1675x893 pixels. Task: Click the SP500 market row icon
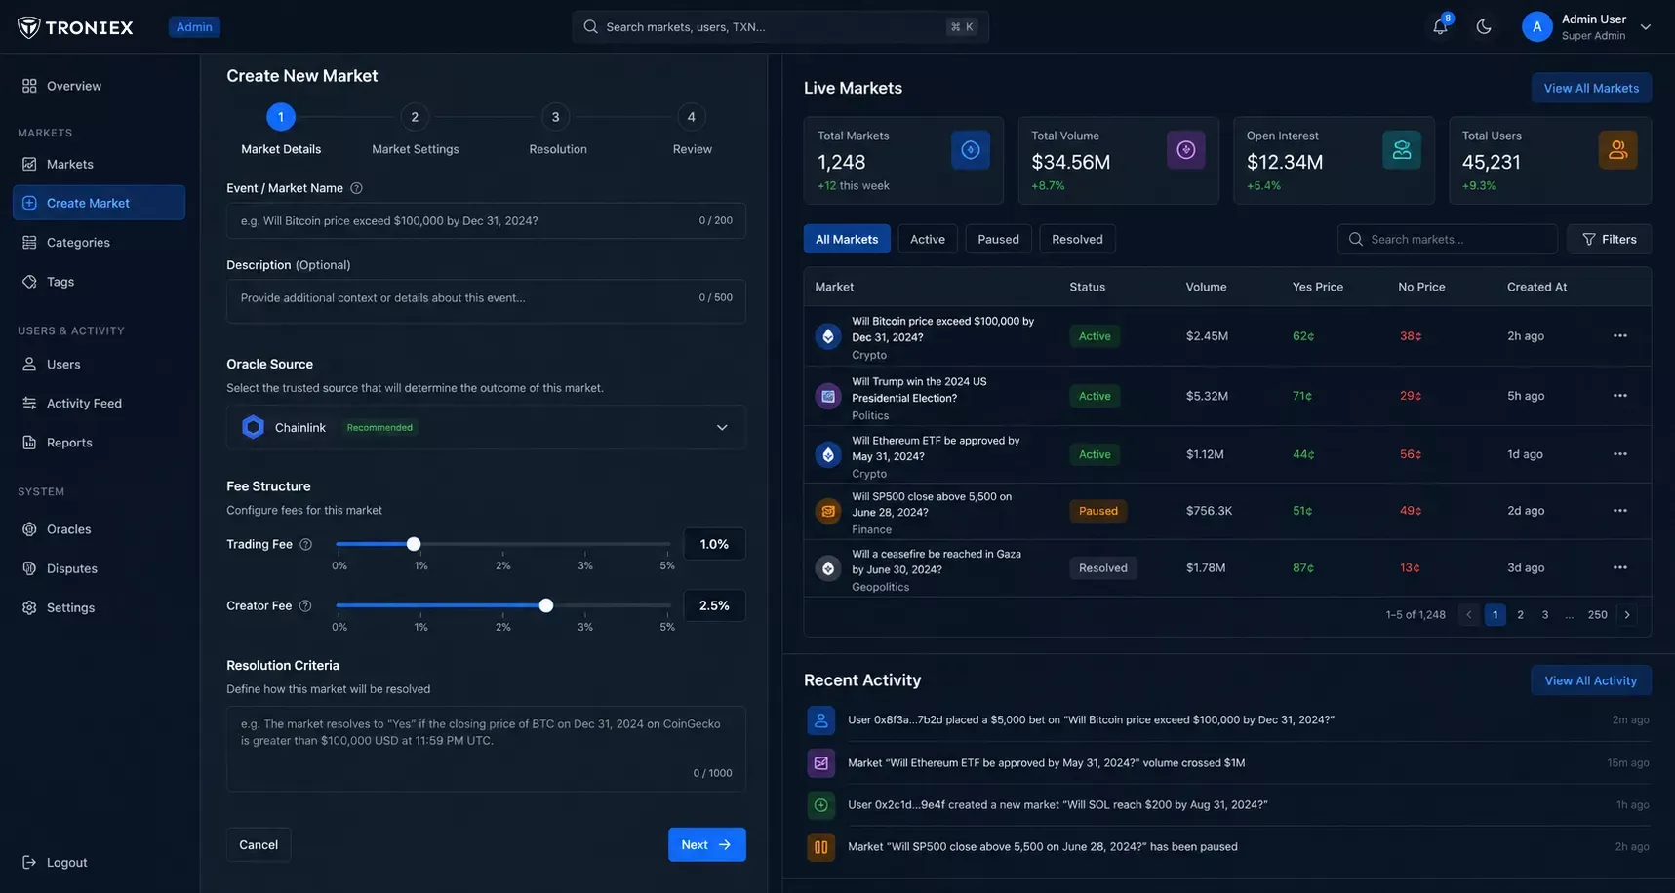point(828,511)
